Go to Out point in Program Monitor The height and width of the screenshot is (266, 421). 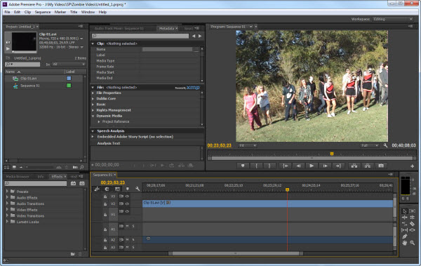click(x=338, y=166)
